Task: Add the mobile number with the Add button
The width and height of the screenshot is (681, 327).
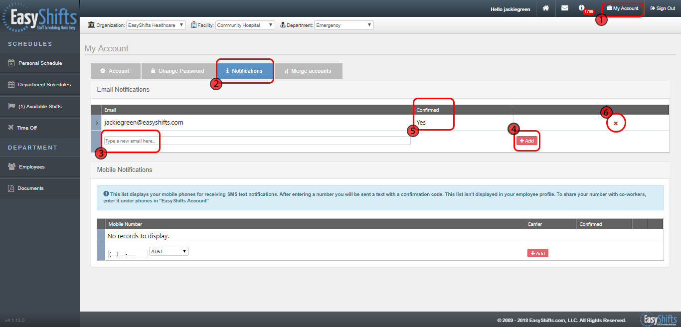Action: click(x=537, y=253)
